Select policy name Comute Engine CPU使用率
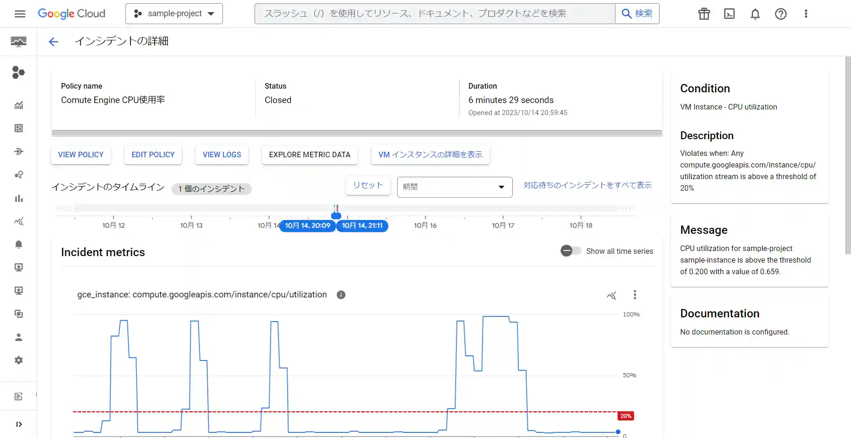This screenshot has height=438, width=851. (x=113, y=100)
